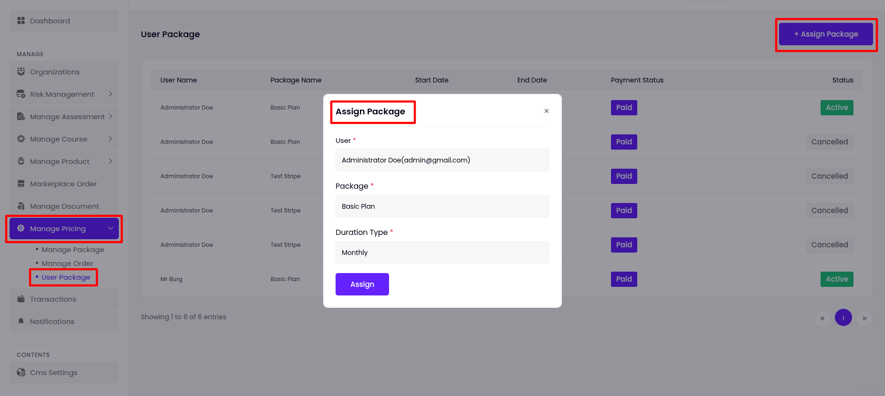Expand the Manage Course chevron
This screenshot has height=396, width=885.
point(110,139)
